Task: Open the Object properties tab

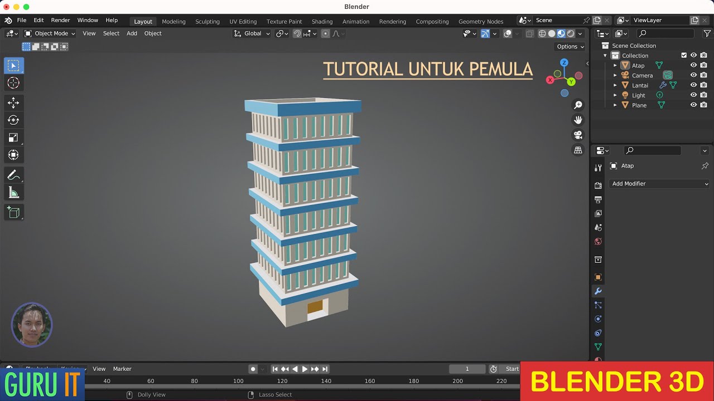Action: [x=598, y=277]
